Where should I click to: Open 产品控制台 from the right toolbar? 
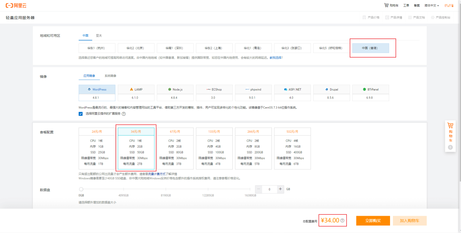442,17
